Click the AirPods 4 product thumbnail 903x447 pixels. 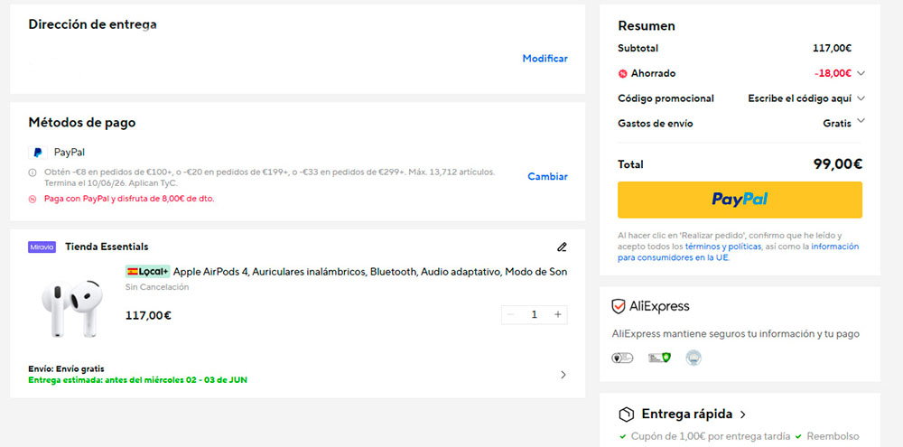coord(72,309)
